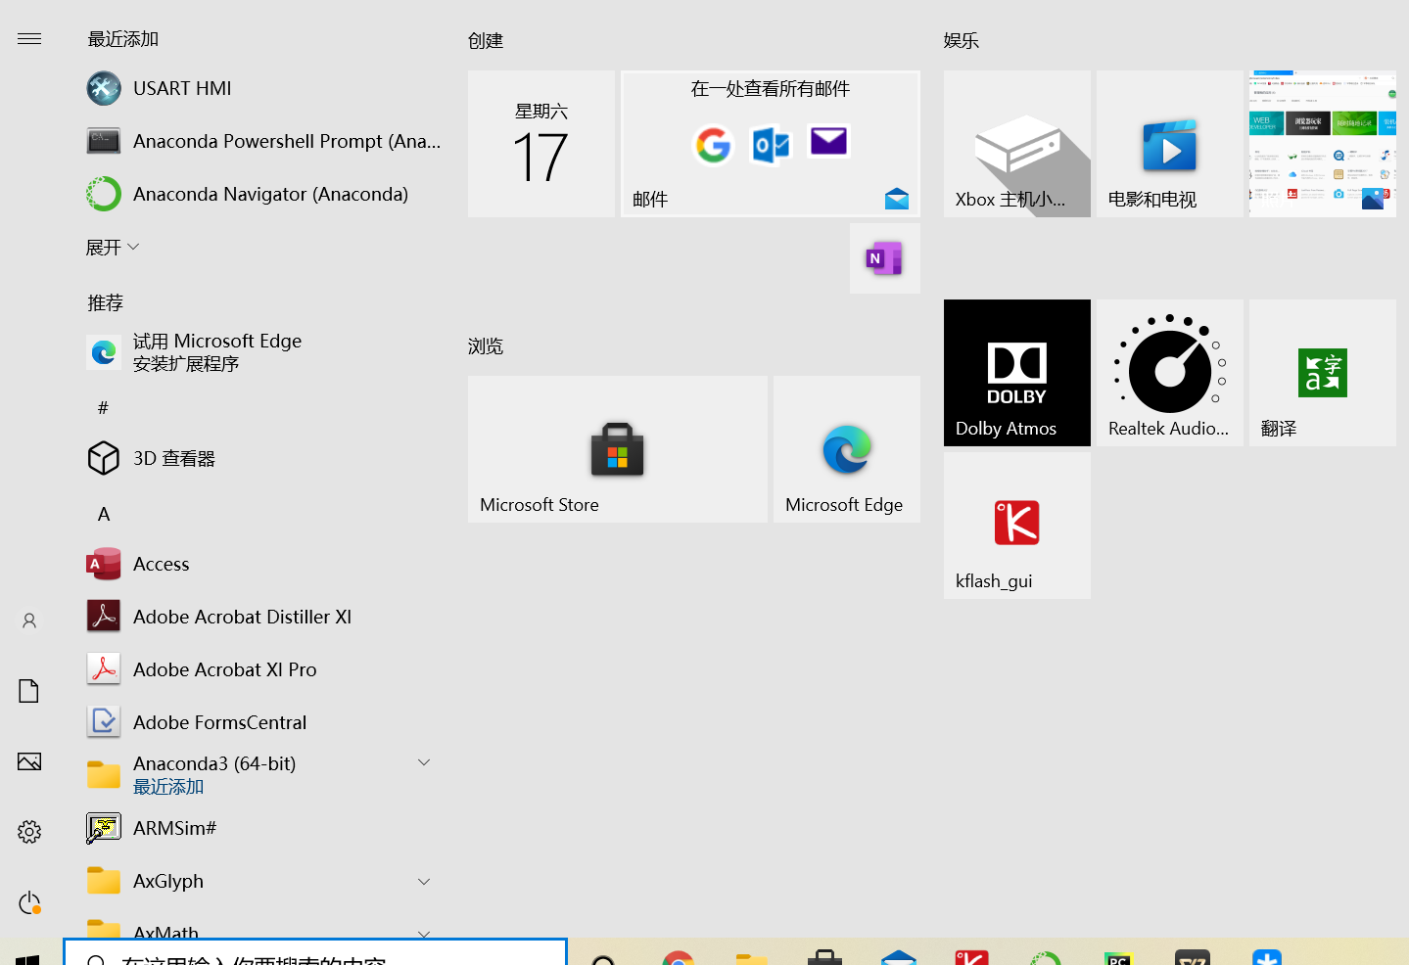Open Anaconda Navigator from recently added
The image size is (1409, 965).
click(x=270, y=194)
